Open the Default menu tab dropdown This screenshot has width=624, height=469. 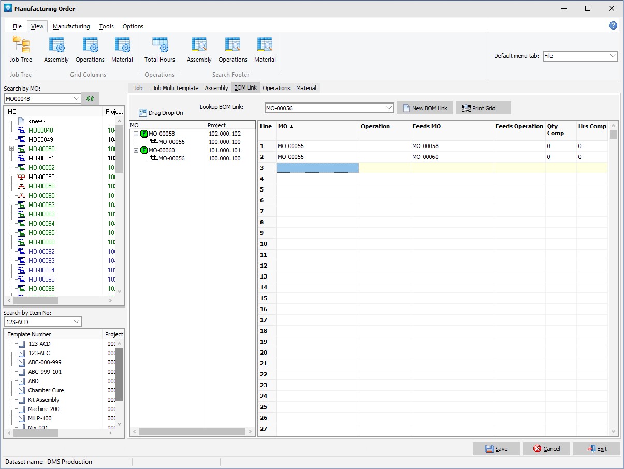(613, 56)
